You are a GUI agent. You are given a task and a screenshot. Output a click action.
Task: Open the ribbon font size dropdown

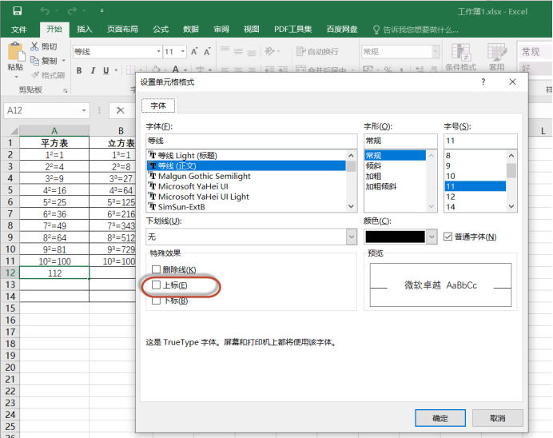click(183, 52)
